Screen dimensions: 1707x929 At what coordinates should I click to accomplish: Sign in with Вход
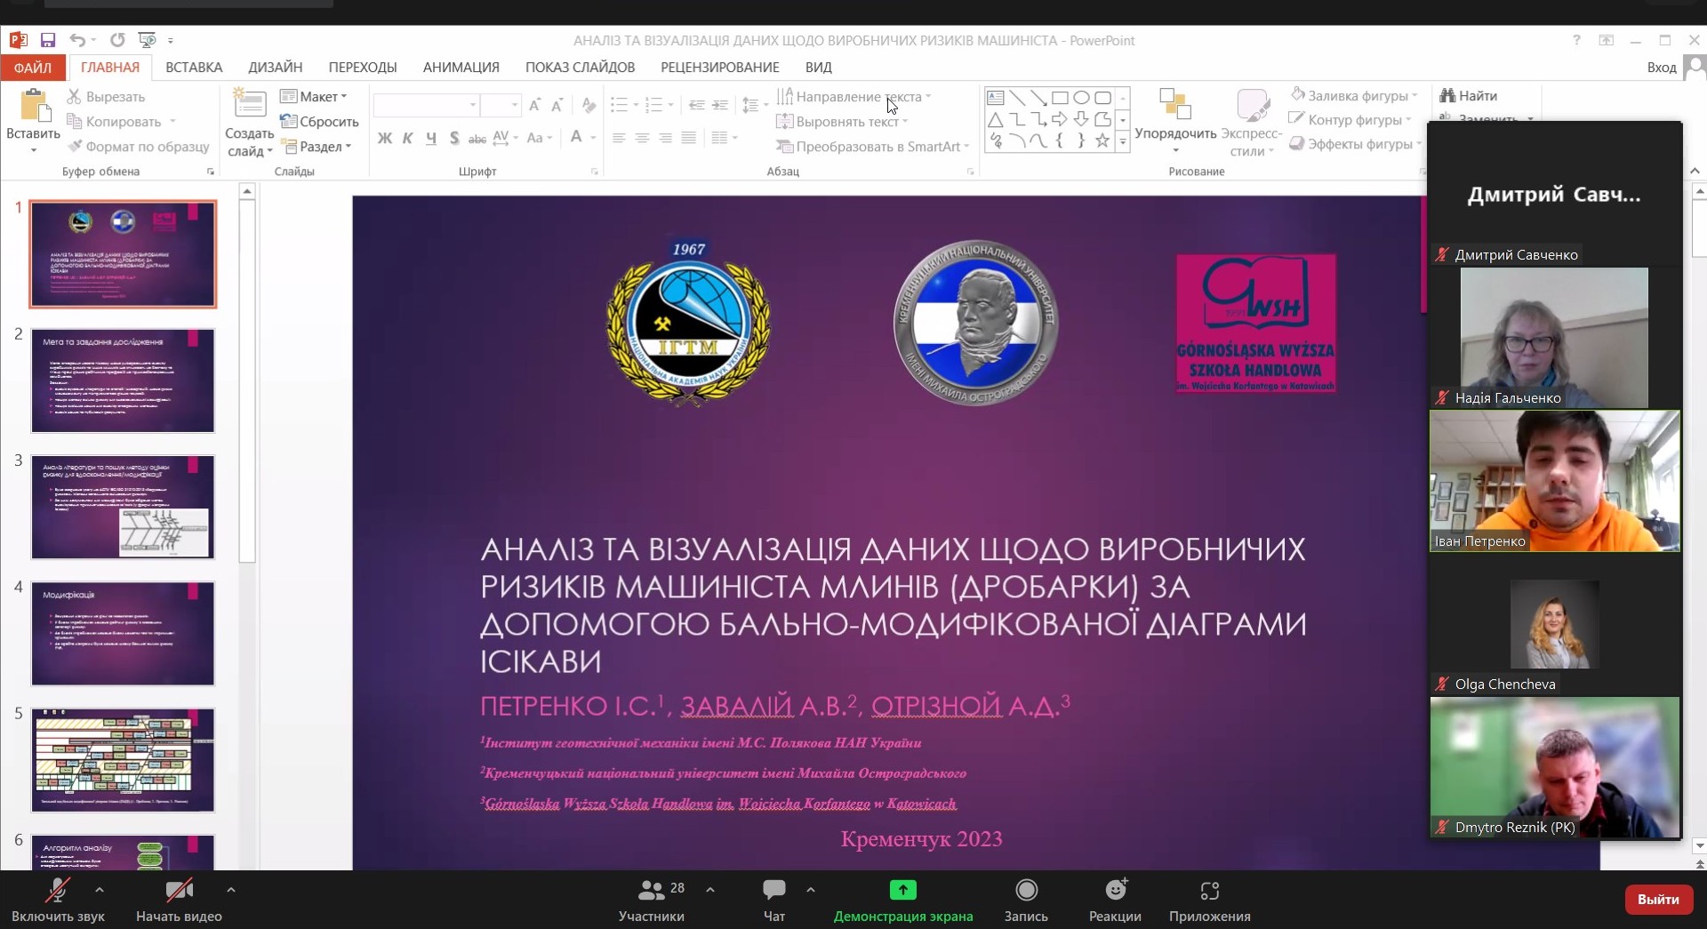[1662, 68]
